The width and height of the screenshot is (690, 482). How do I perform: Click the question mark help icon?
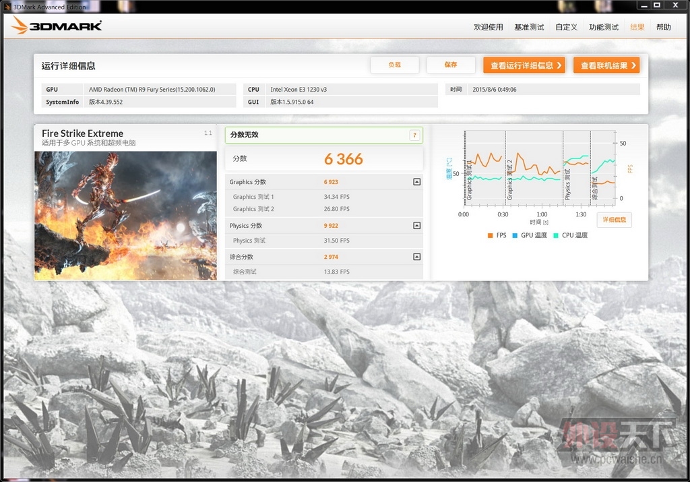[x=414, y=135]
